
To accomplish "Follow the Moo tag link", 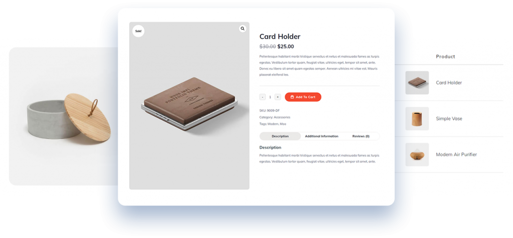I will tap(283, 124).
